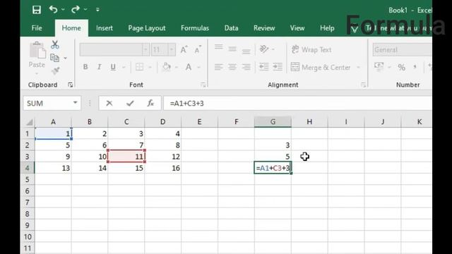Viewport: 452px width, 254px height.
Task: Click Increase Font Size icon
Action: click(x=184, y=50)
